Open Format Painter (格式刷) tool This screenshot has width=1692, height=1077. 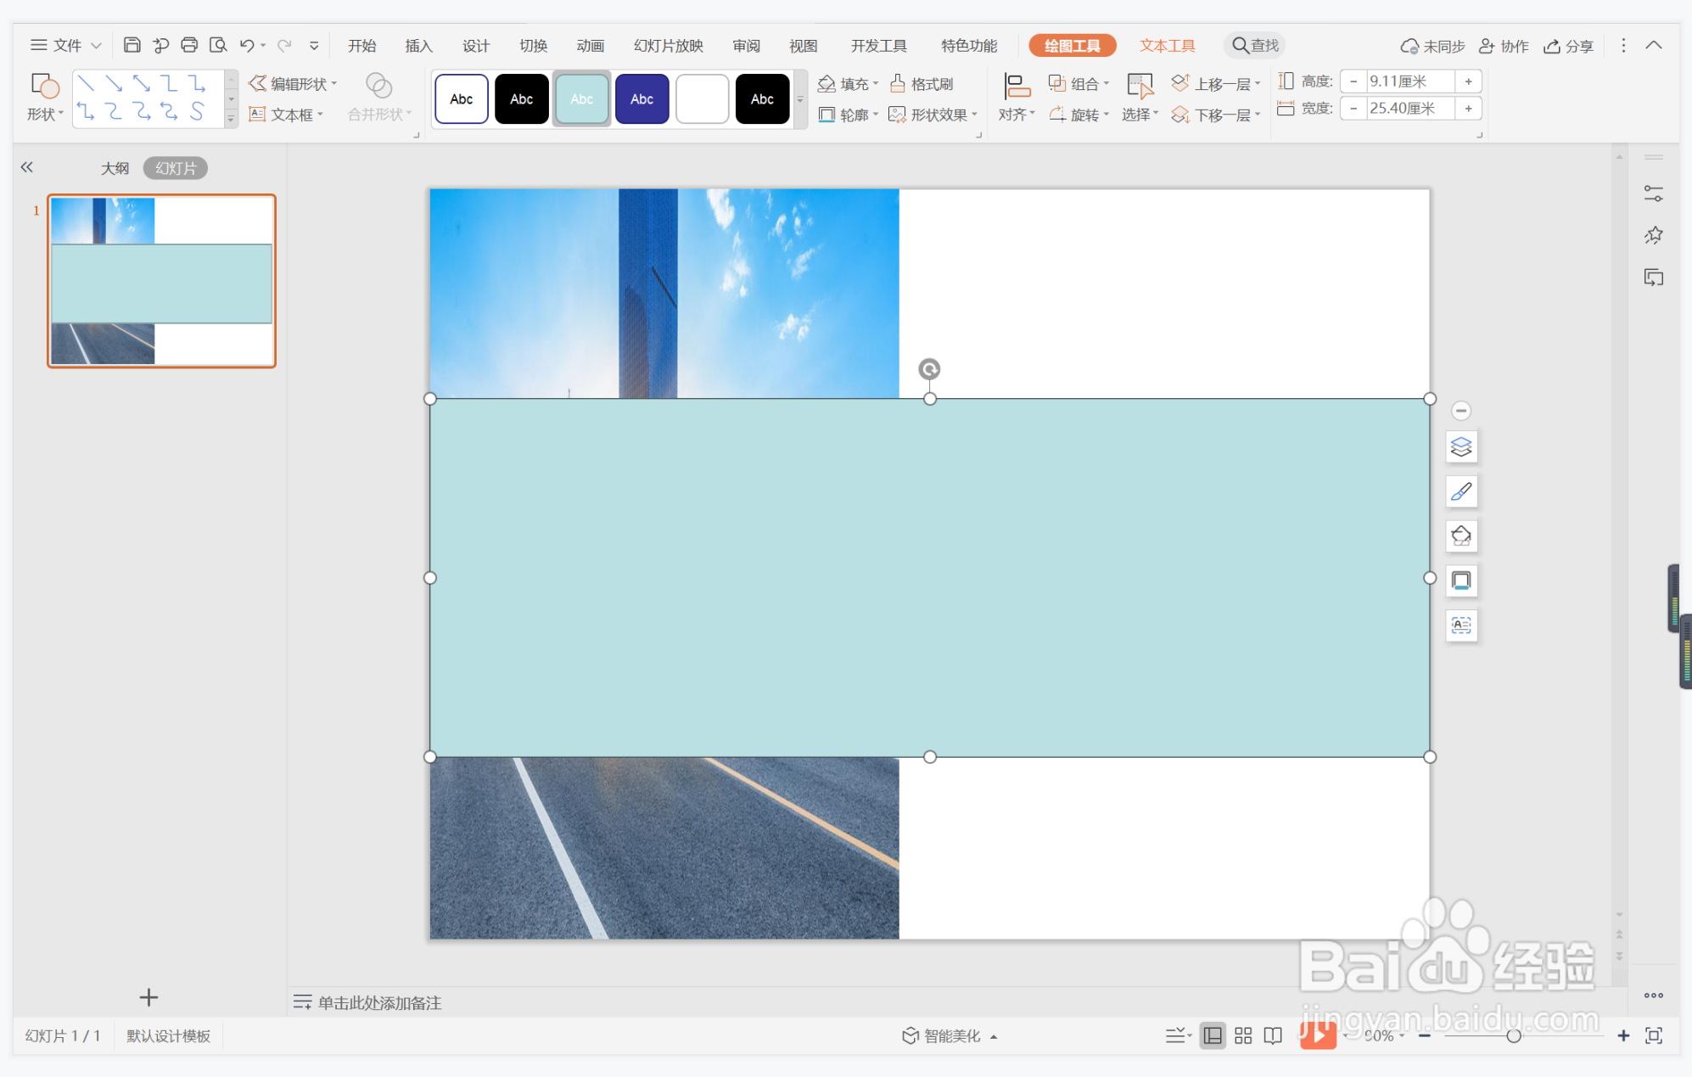(x=922, y=83)
